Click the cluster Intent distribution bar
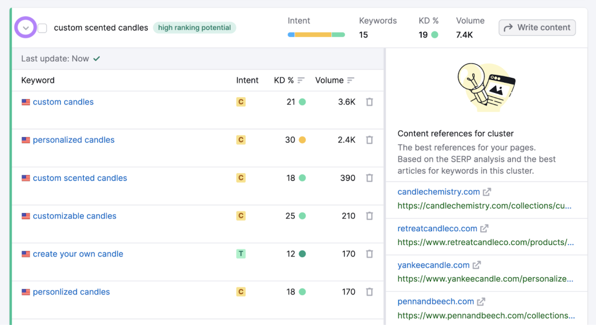 point(316,35)
